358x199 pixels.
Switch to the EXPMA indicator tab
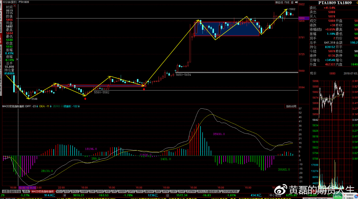tap(191, 191)
